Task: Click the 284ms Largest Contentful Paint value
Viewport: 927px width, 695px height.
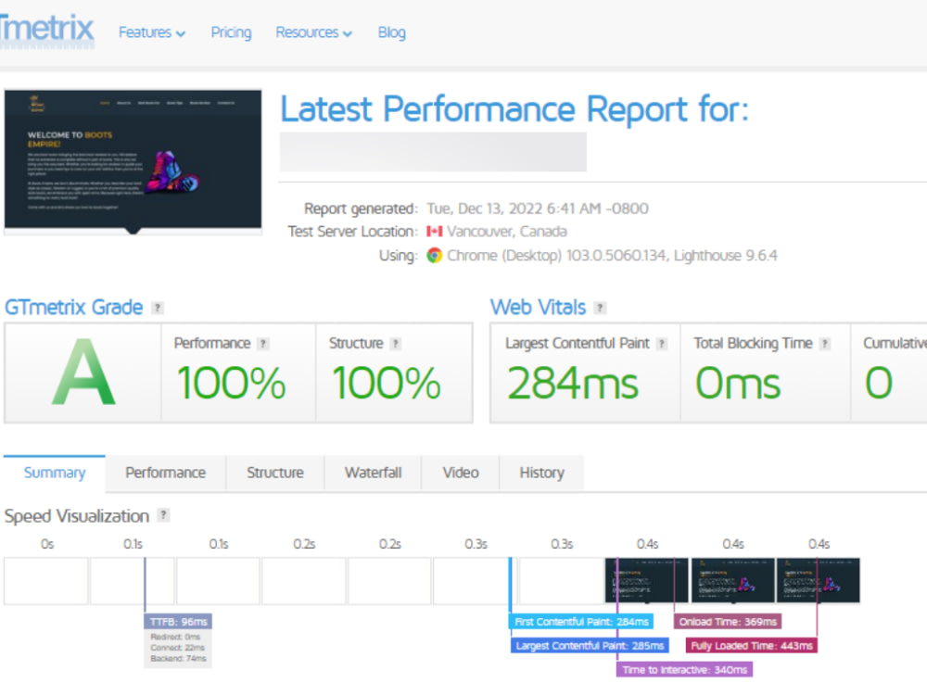Action: tap(572, 383)
